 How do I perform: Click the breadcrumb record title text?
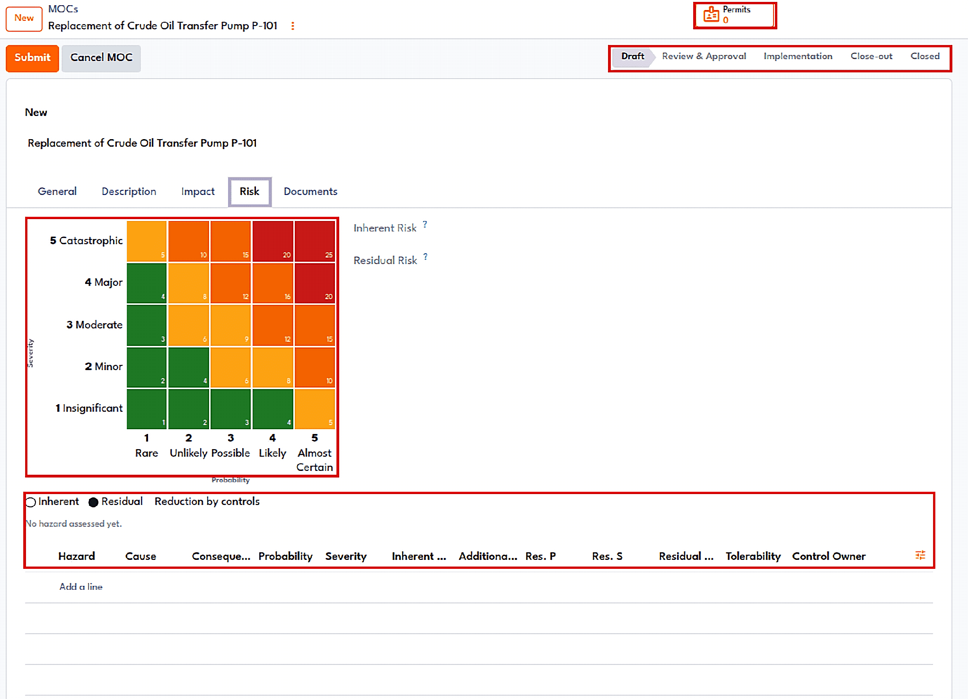tap(163, 26)
